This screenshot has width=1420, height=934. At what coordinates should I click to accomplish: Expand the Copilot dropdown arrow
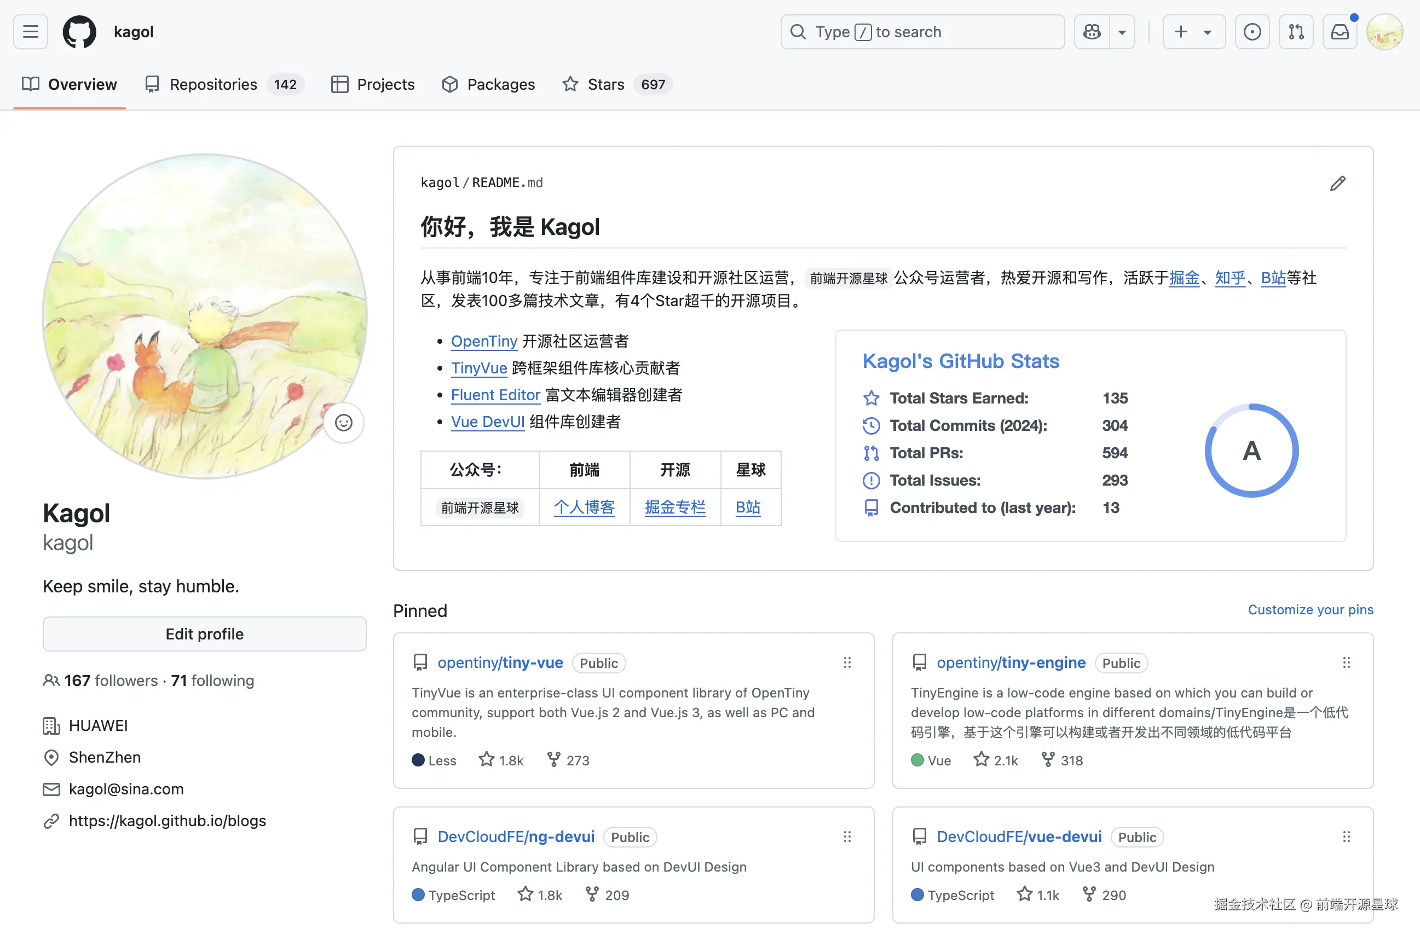tap(1122, 32)
